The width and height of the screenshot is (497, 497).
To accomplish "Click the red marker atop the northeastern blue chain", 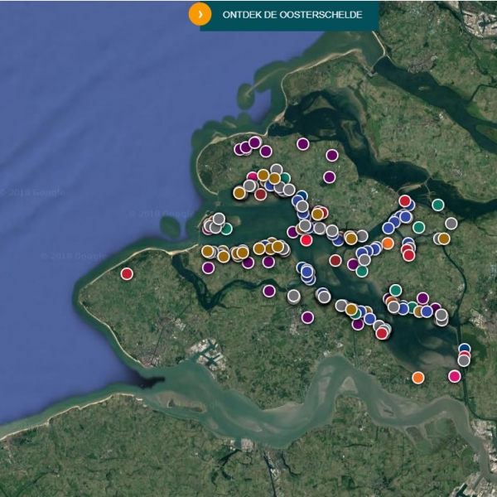I will point(405,200).
